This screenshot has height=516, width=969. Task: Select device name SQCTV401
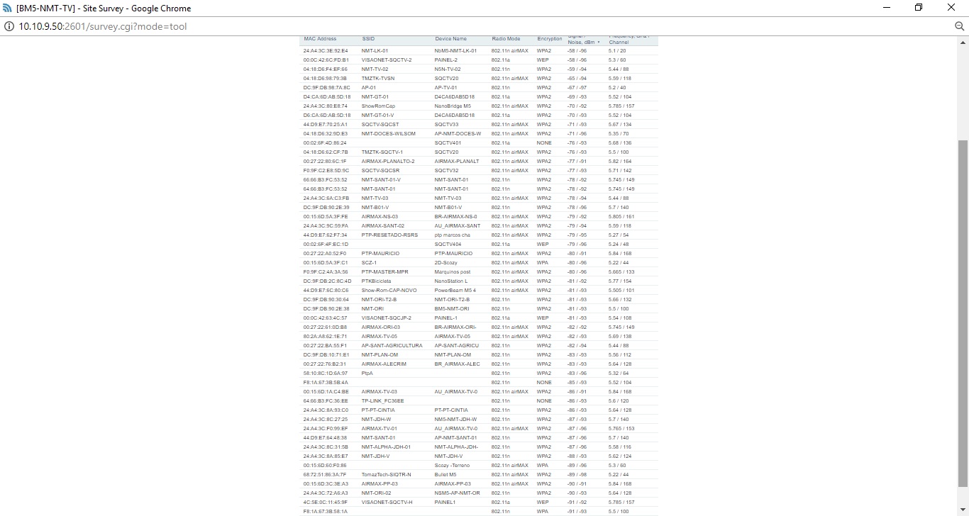[x=448, y=143]
